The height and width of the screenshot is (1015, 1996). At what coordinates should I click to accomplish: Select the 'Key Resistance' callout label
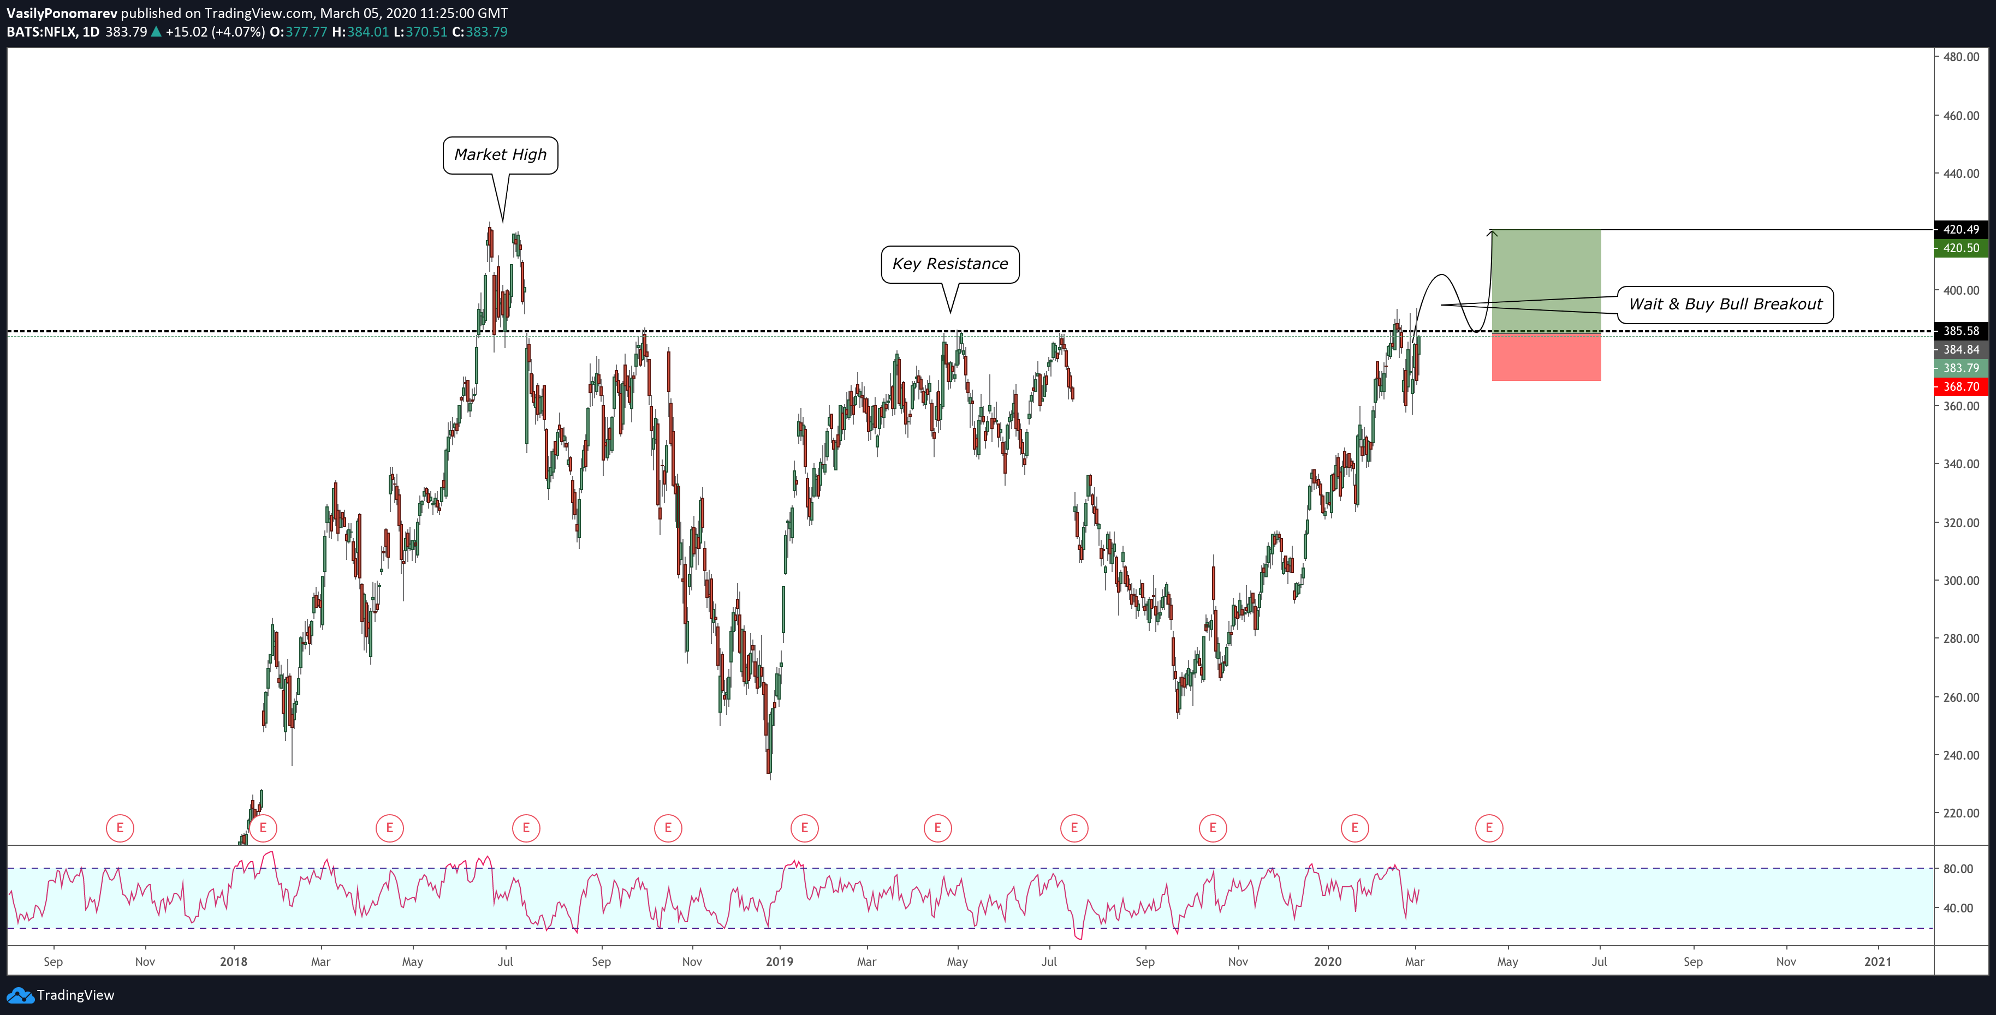(950, 264)
